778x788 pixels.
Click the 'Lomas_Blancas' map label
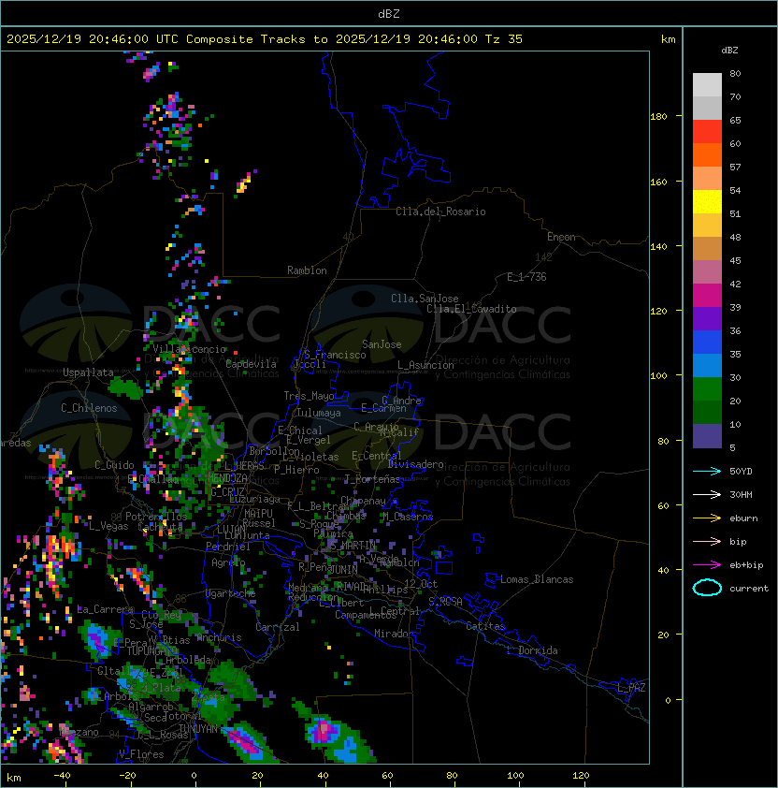(537, 579)
